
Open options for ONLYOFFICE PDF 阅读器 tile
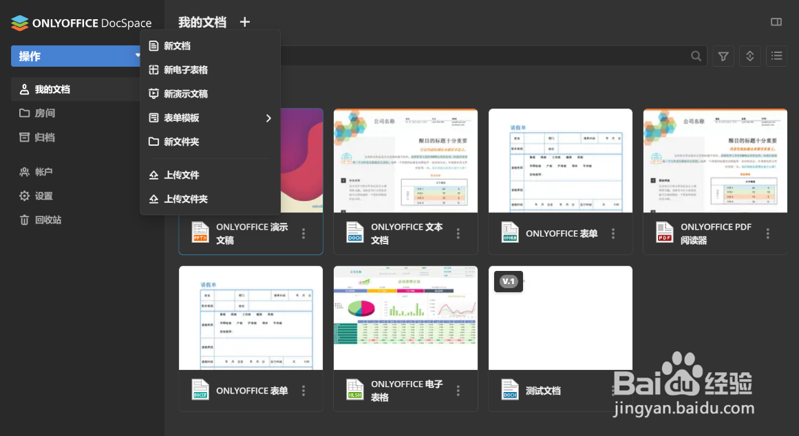(768, 233)
